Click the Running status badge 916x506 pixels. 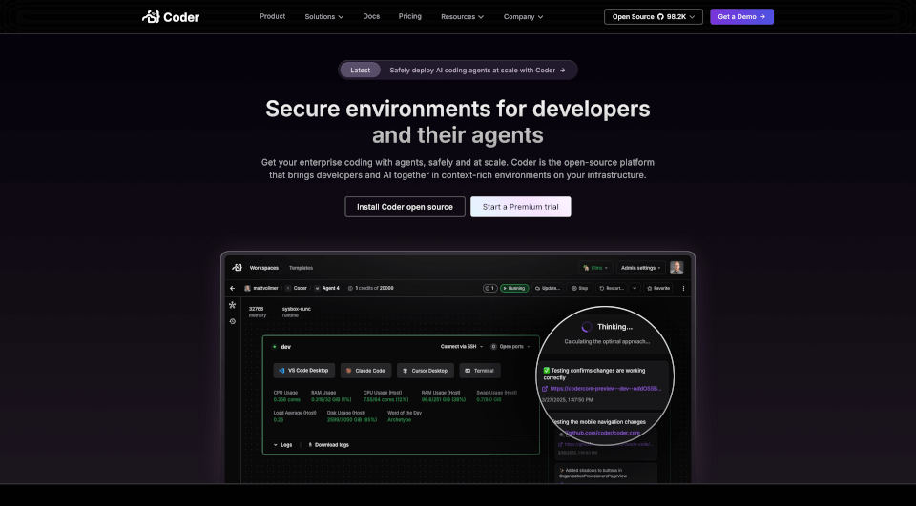tap(514, 289)
